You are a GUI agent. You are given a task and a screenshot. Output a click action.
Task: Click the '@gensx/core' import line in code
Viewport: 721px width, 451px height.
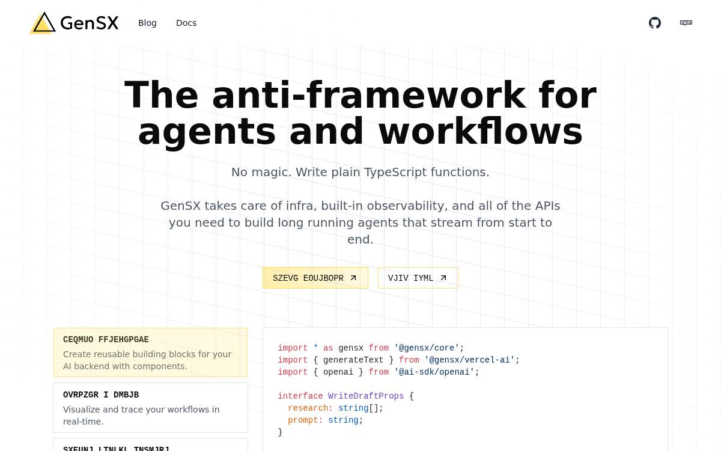click(371, 348)
